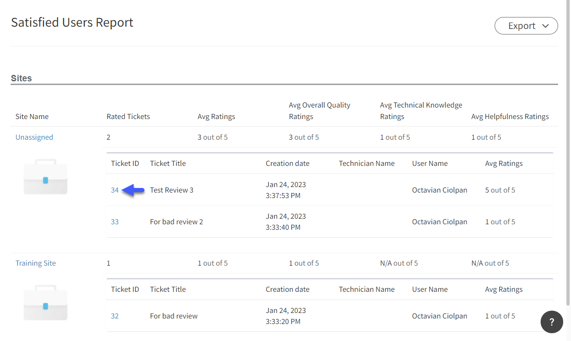This screenshot has width=571, height=341.
Task: Click the briefcase icon under Unassigned
Action: pos(46,177)
